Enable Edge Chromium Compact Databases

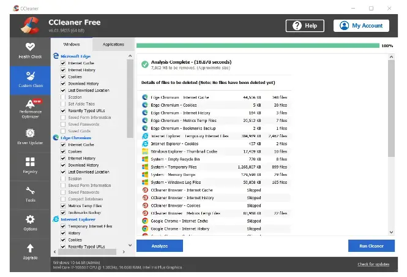point(63,199)
